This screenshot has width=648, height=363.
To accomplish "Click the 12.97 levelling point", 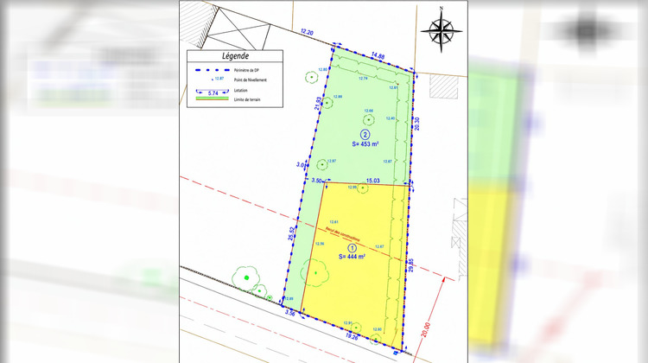I will coord(332,161).
